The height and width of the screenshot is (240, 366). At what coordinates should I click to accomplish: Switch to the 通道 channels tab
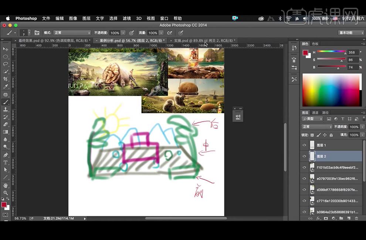click(x=315, y=112)
